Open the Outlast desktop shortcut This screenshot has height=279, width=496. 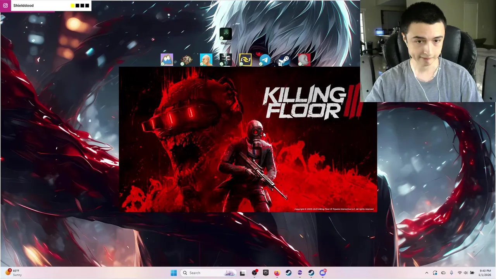(226, 36)
